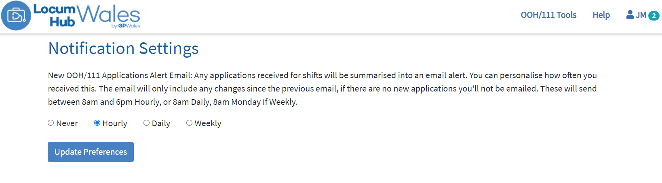Open the notification count badge showing 2

tap(654, 16)
